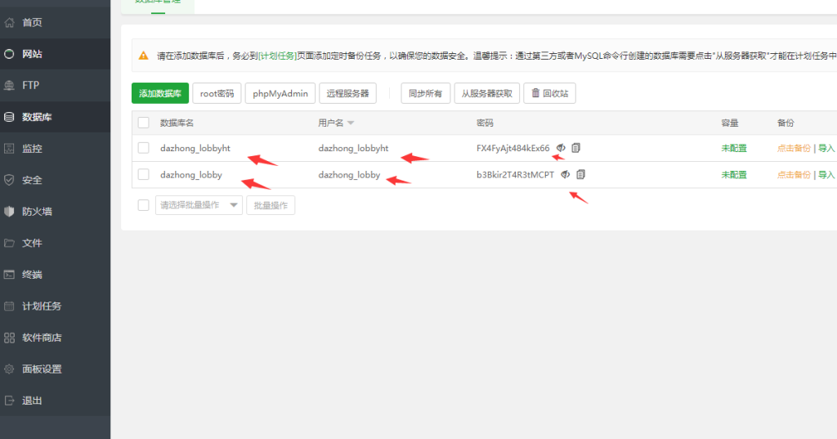Screen dimensions: 837x439
Task: Open 防火墙 in the sidebar
Action: pyautogui.click(x=37, y=212)
